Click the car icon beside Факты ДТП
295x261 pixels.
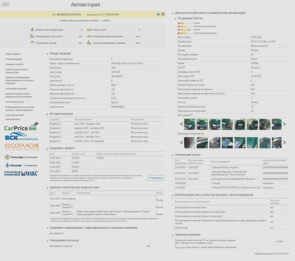click(89, 29)
